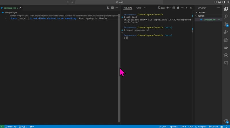This screenshot has height=128, width=230.
Task: Click touch compose.yml command text
Action: point(138,30)
